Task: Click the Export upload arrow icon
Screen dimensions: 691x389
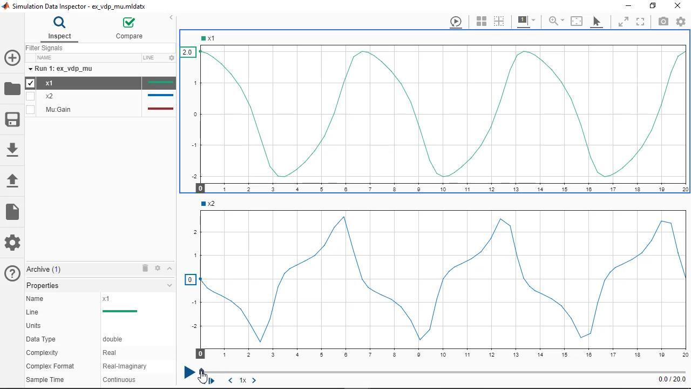Action: point(12,181)
